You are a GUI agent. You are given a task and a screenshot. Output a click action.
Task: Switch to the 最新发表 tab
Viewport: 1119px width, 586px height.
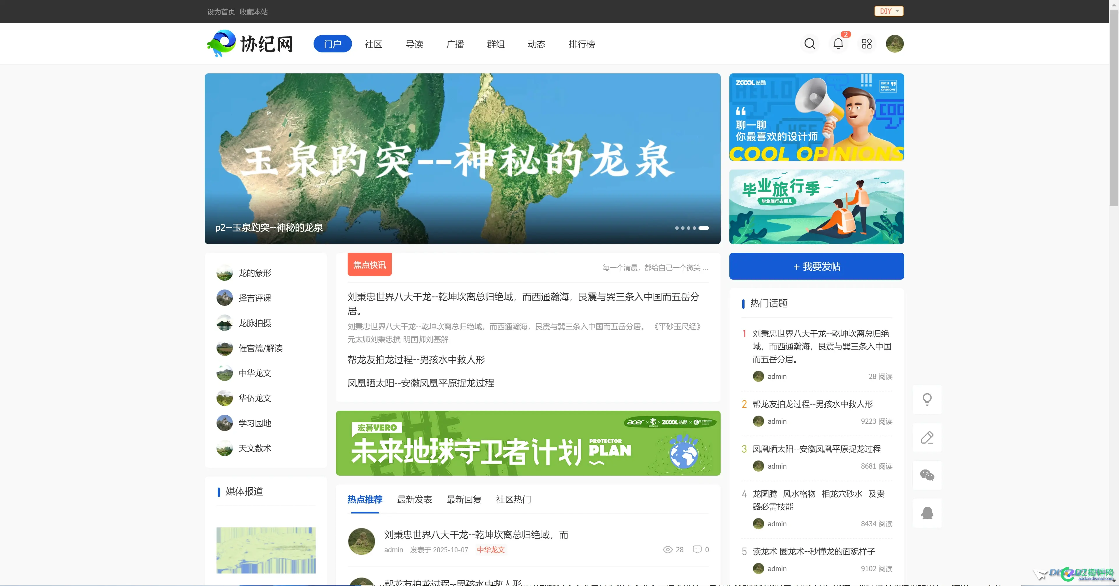click(414, 499)
